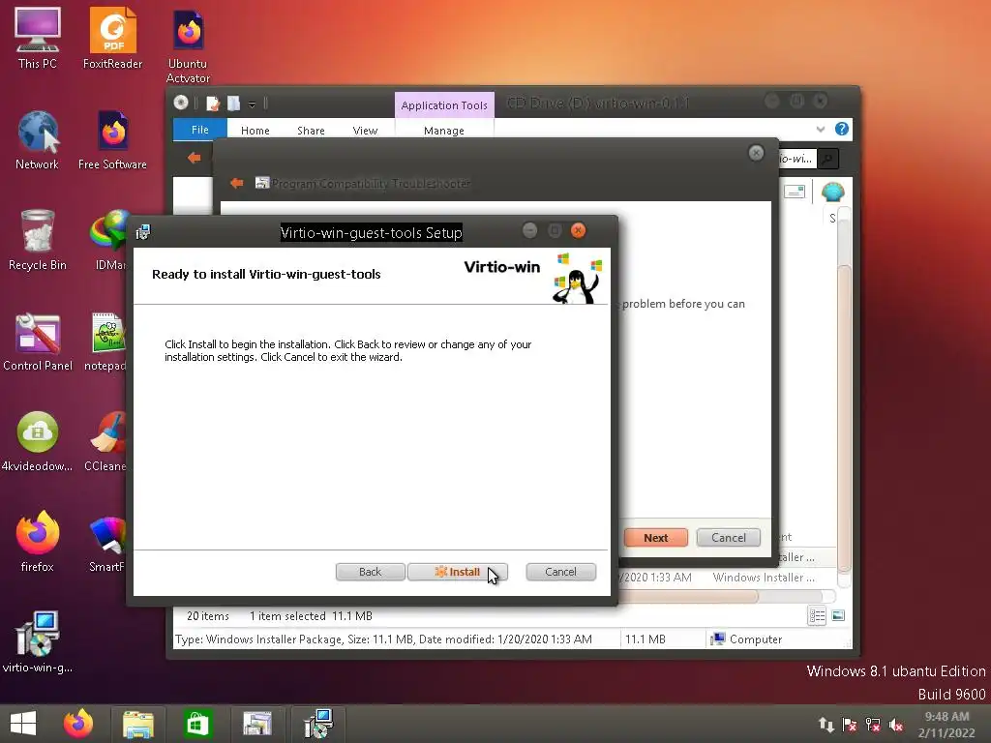
Task: Launch notepad++ desktop shortcut
Action: pos(105,342)
